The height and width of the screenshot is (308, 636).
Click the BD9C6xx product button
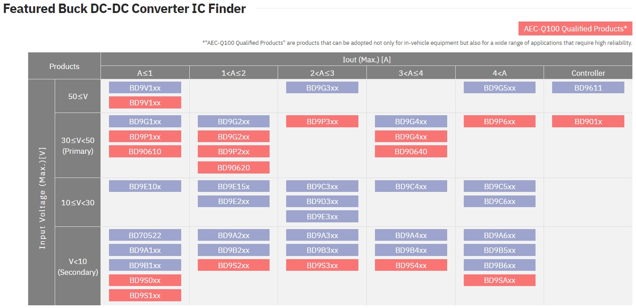click(x=500, y=201)
